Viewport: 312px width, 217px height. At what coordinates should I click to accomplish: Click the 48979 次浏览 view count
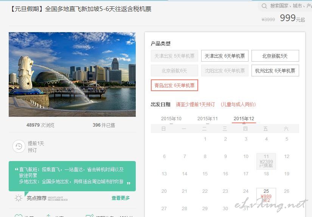[x=40, y=125]
